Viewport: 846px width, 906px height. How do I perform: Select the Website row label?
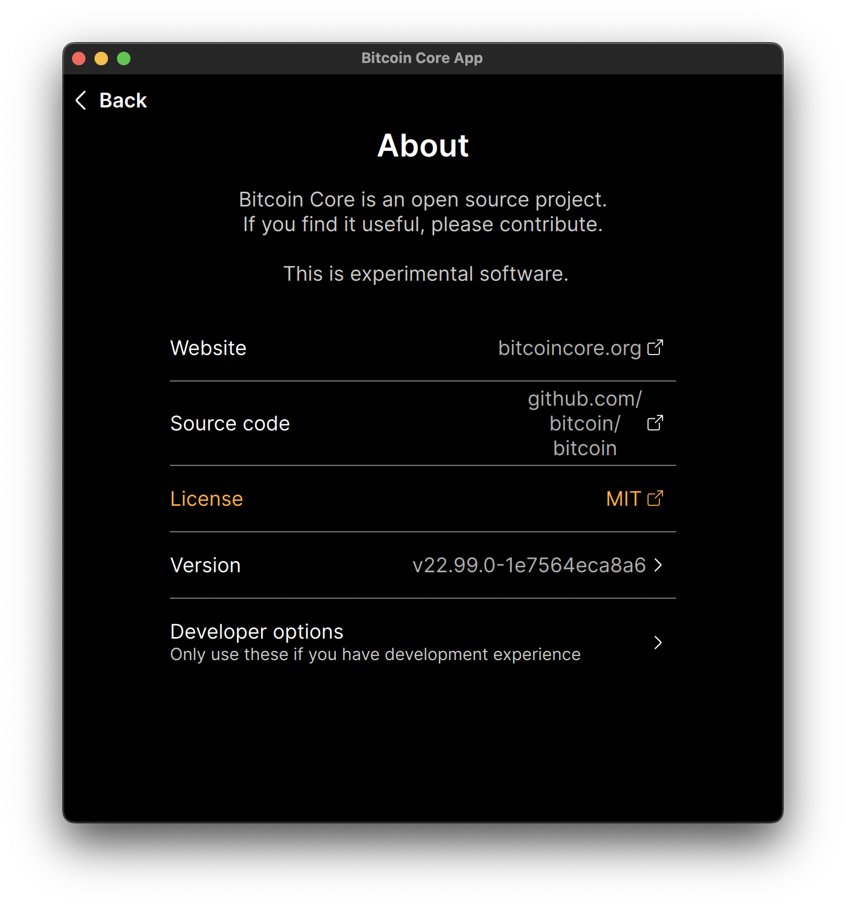[x=209, y=348]
